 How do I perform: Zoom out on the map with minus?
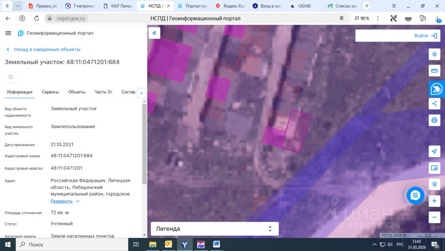point(434,217)
